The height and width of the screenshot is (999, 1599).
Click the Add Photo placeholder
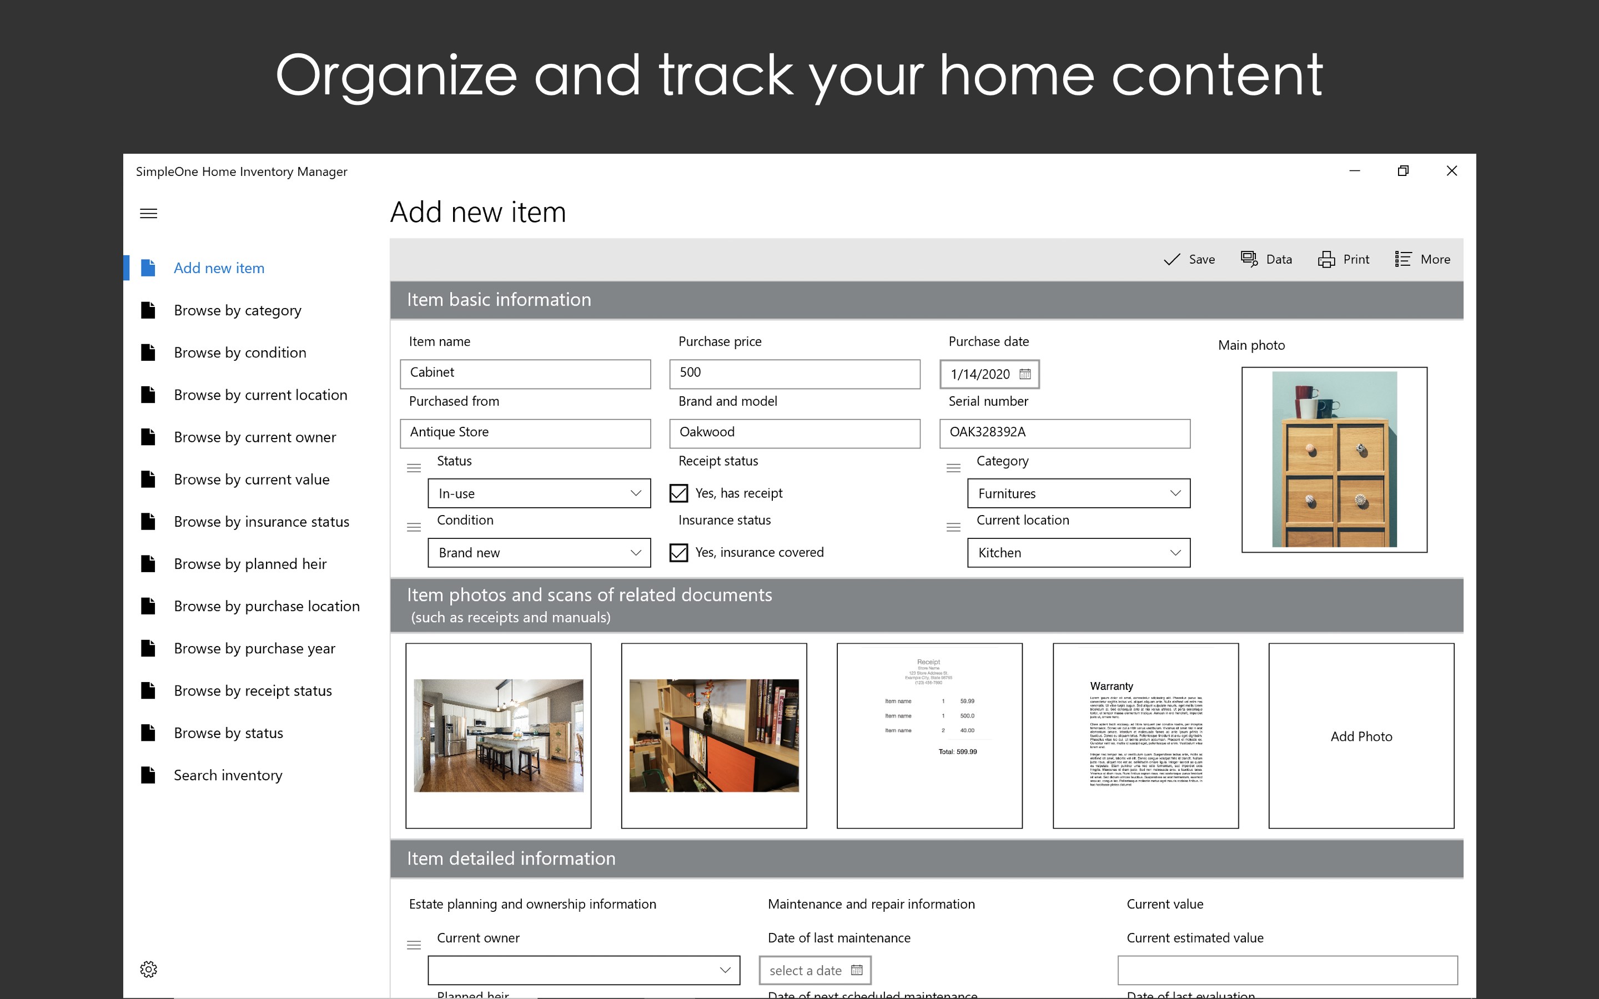coord(1360,735)
